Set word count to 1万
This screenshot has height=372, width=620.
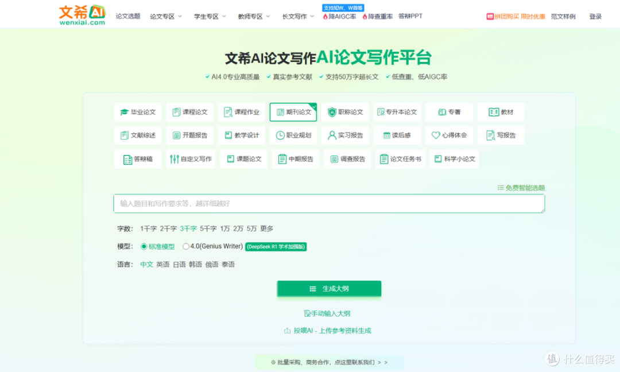tap(225, 228)
